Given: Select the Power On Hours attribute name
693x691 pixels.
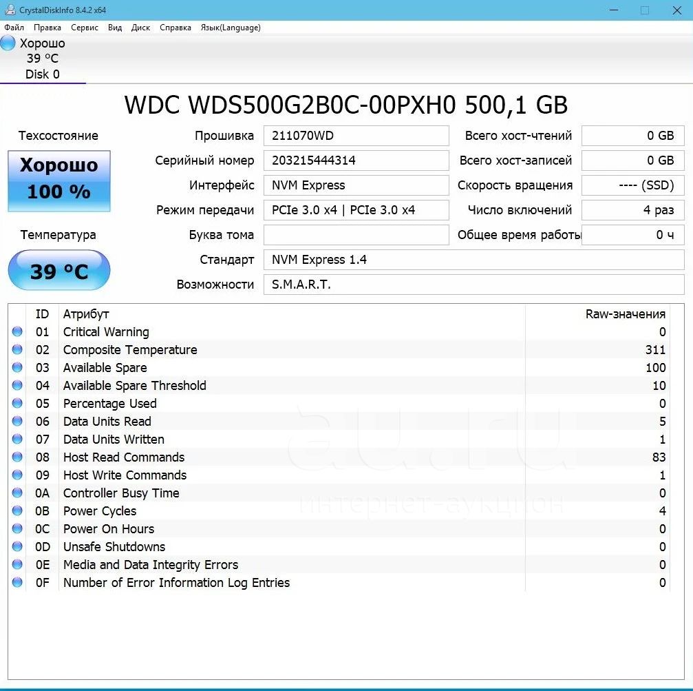Looking at the screenshot, I should click(x=109, y=529).
